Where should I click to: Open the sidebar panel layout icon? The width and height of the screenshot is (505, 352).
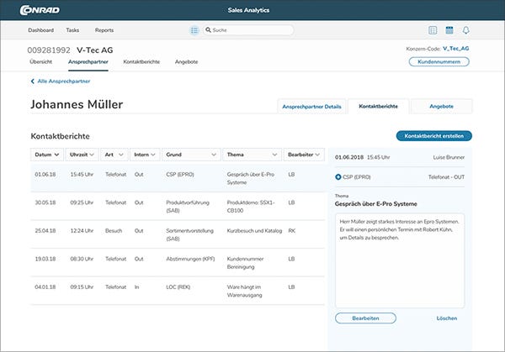click(x=433, y=30)
